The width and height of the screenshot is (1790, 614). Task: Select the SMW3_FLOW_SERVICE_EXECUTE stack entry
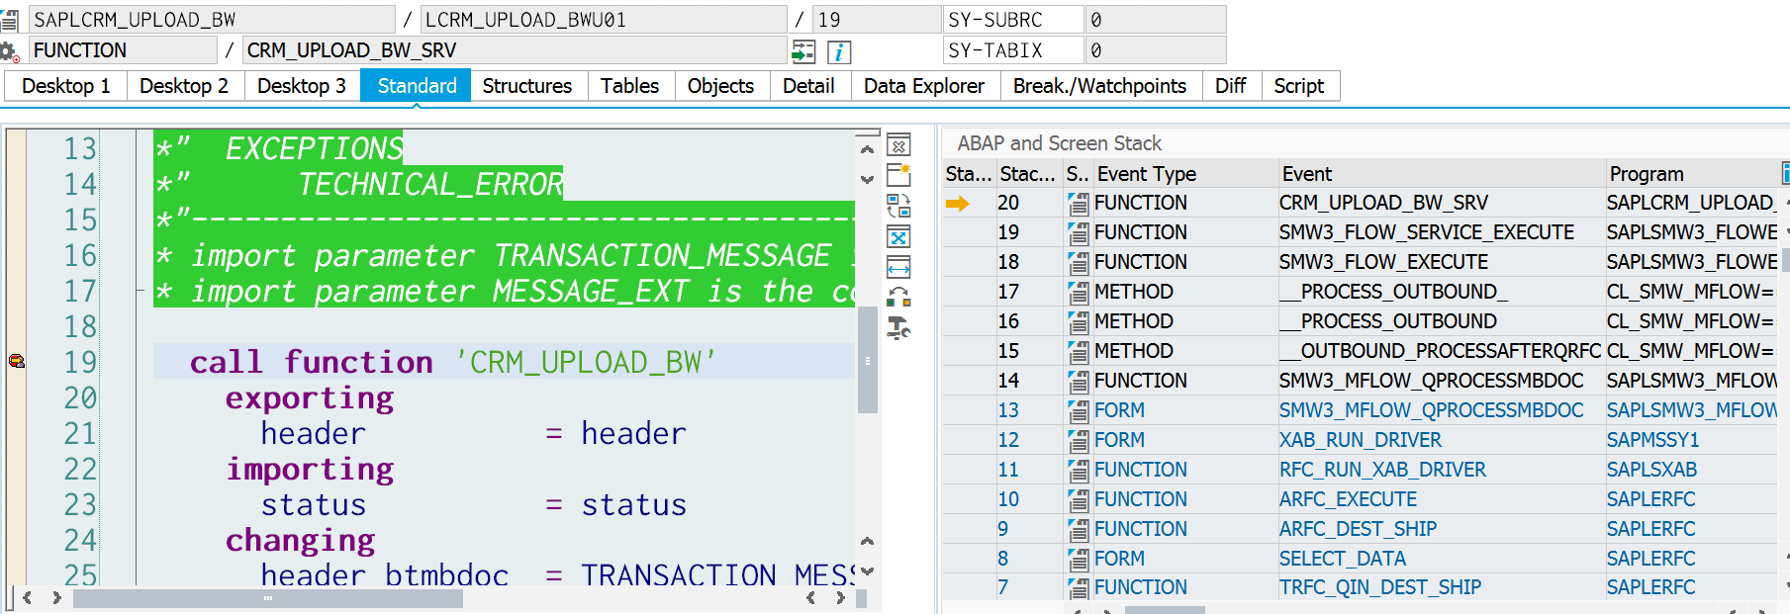pos(1426,232)
